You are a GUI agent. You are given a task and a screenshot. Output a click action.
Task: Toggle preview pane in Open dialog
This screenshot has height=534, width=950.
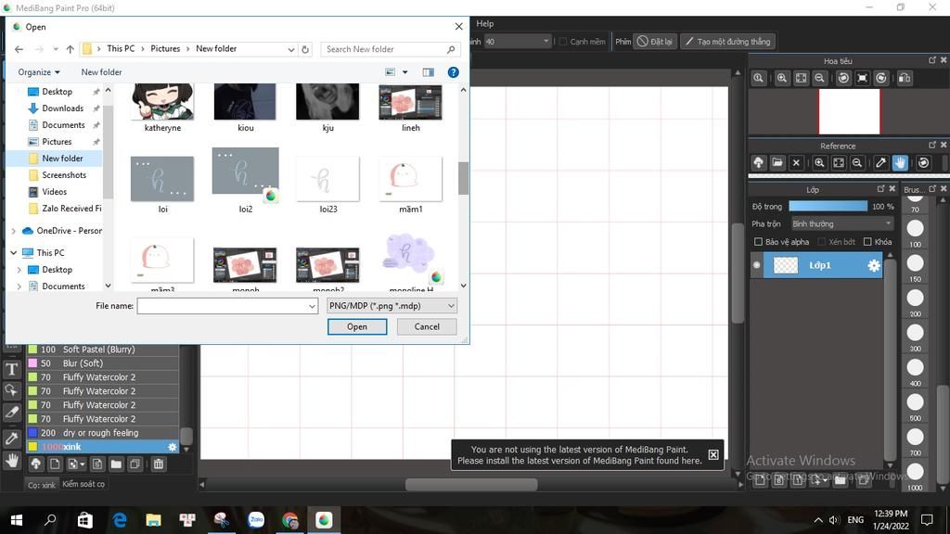[x=429, y=72]
